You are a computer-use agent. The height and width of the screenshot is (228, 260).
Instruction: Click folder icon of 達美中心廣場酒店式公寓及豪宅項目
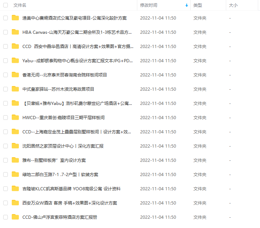pyautogui.click(x=15, y=18)
